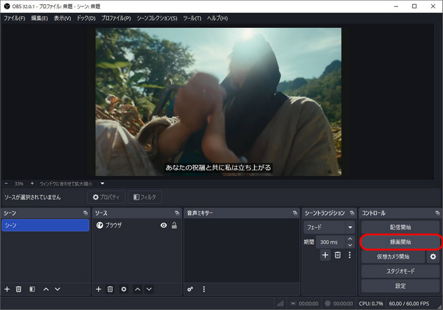Move source up in the list
Image resolution: width=443 pixels, height=310 pixels.
point(137,289)
